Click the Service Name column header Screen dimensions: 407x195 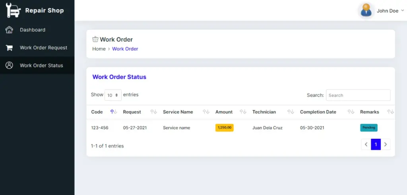pos(178,112)
